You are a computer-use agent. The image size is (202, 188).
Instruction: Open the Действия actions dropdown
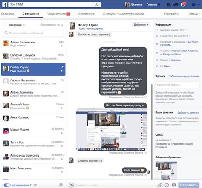tap(141, 25)
